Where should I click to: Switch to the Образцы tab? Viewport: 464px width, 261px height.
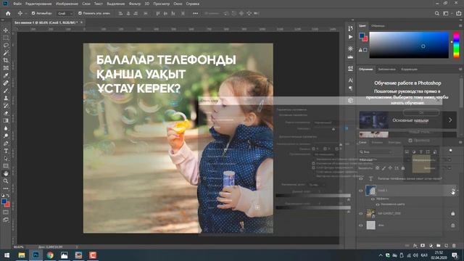[378, 26]
